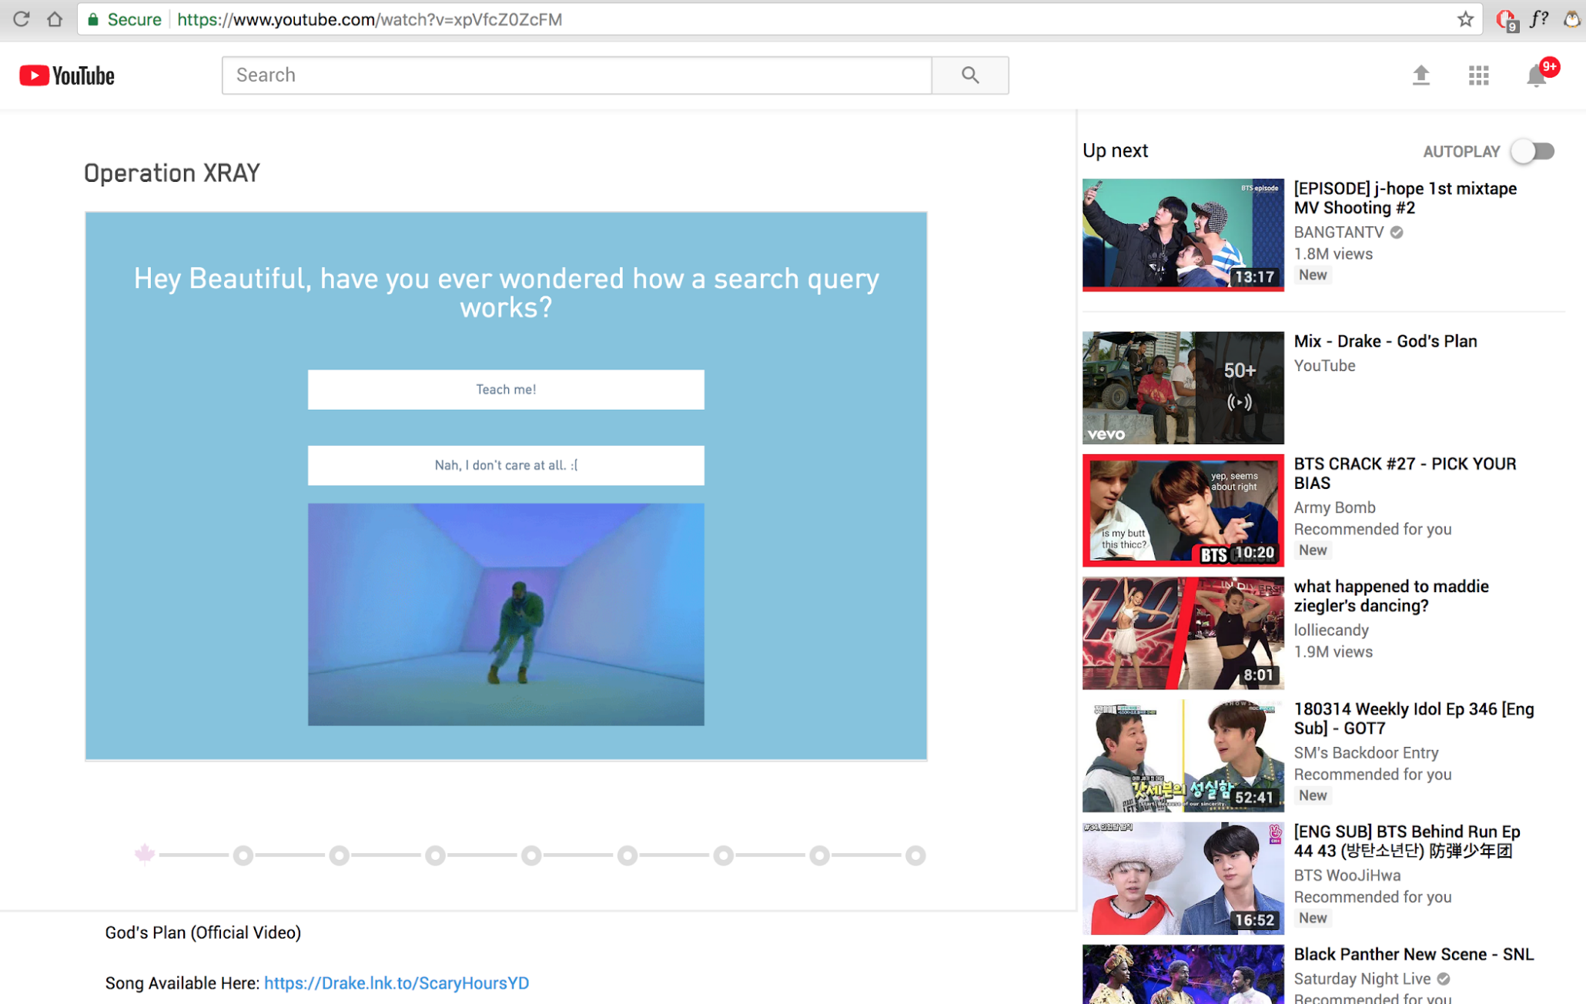Click in the YouTube search field
The image size is (1586, 1004).
[x=576, y=75]
